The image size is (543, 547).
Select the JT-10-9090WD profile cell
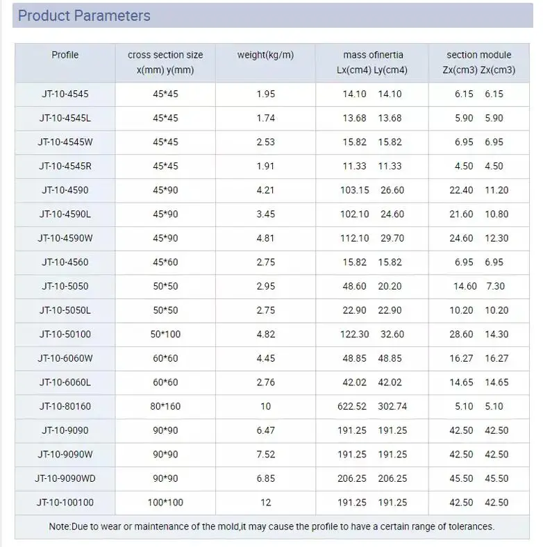pyautogui.click(x=65, y=478)
